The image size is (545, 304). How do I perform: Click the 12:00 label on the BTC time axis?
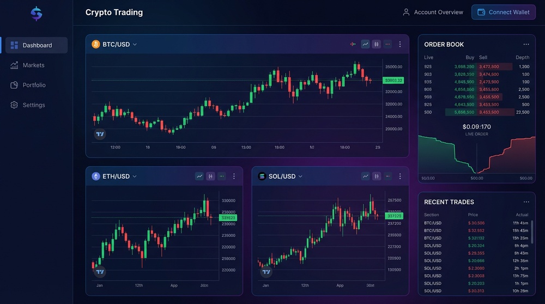(x=116, y=147)
